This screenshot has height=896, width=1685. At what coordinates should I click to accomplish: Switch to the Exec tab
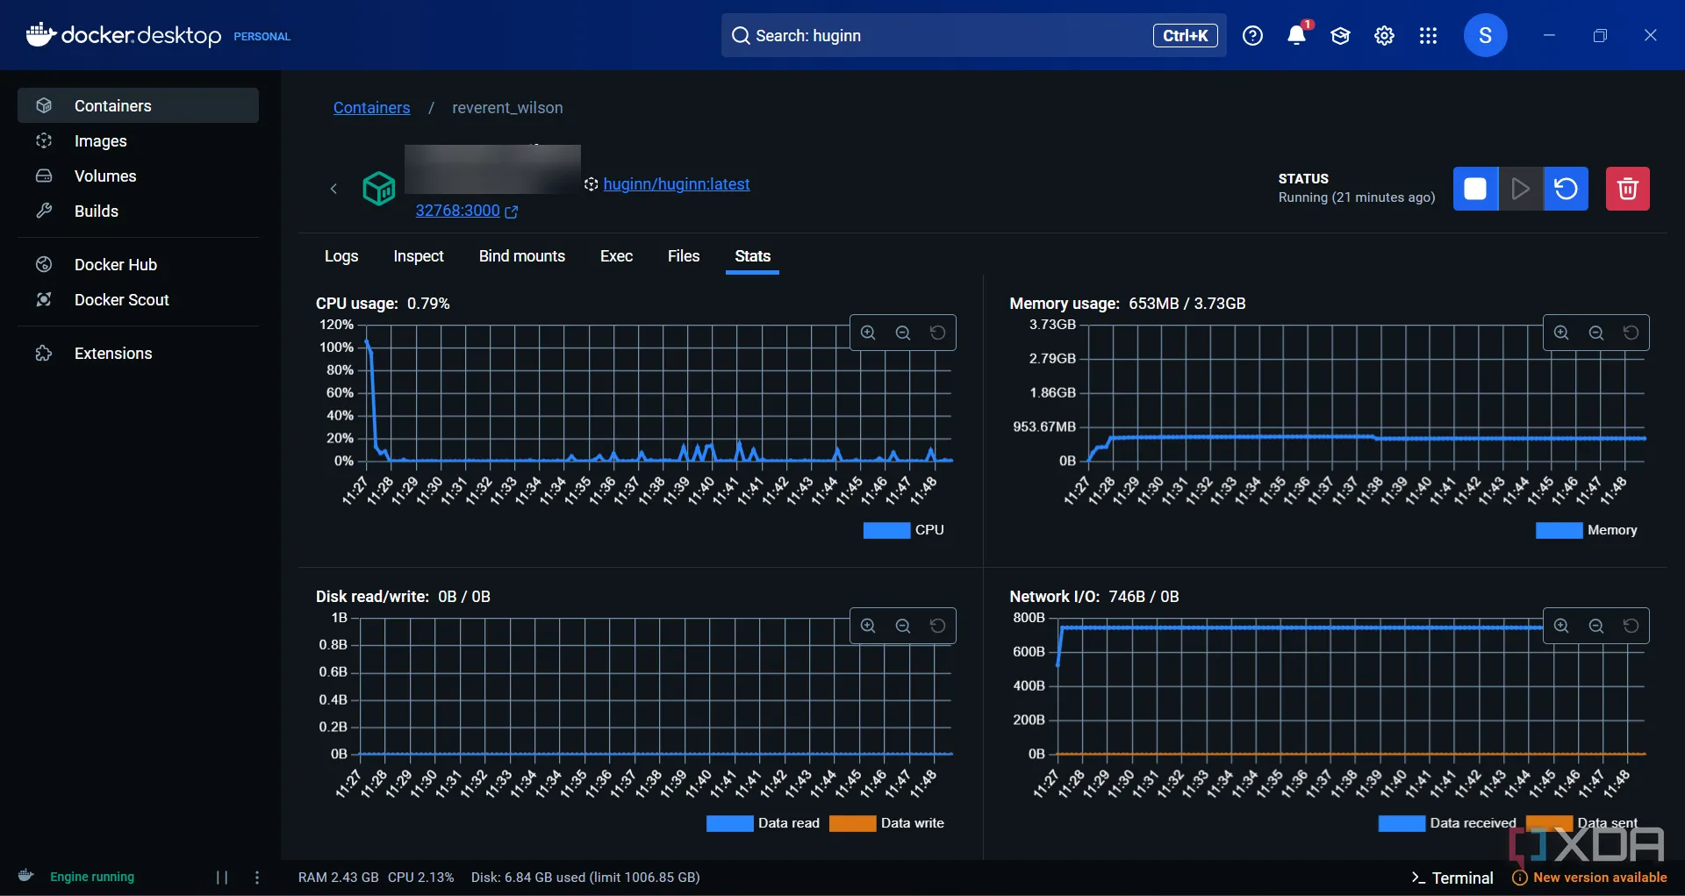[616, 256]
